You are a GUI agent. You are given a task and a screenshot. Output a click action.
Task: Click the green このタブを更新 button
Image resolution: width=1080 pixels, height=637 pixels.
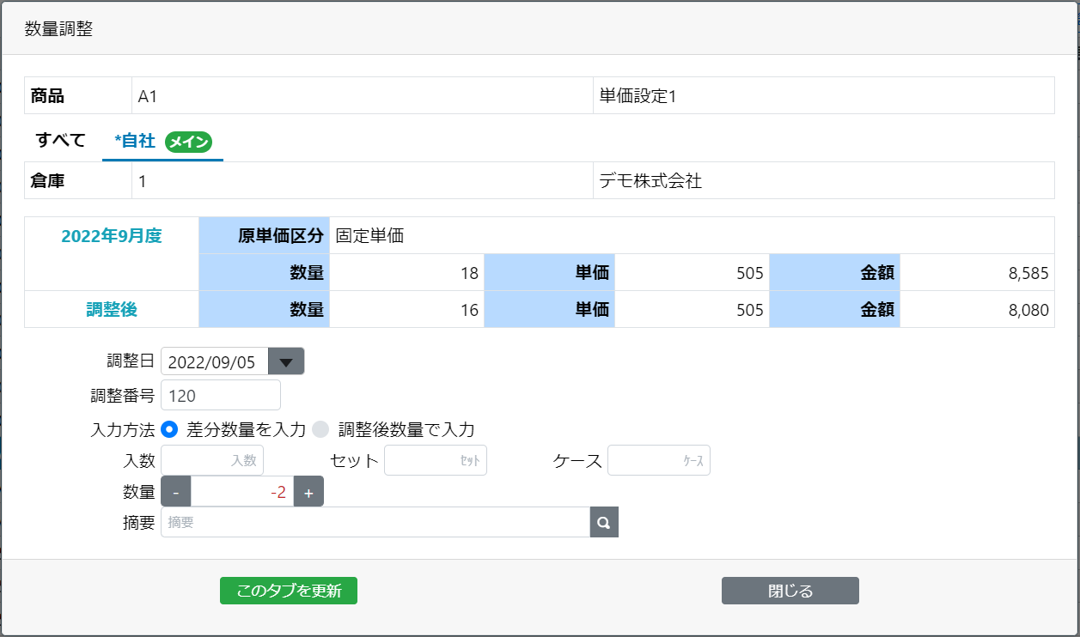[288, 591]
